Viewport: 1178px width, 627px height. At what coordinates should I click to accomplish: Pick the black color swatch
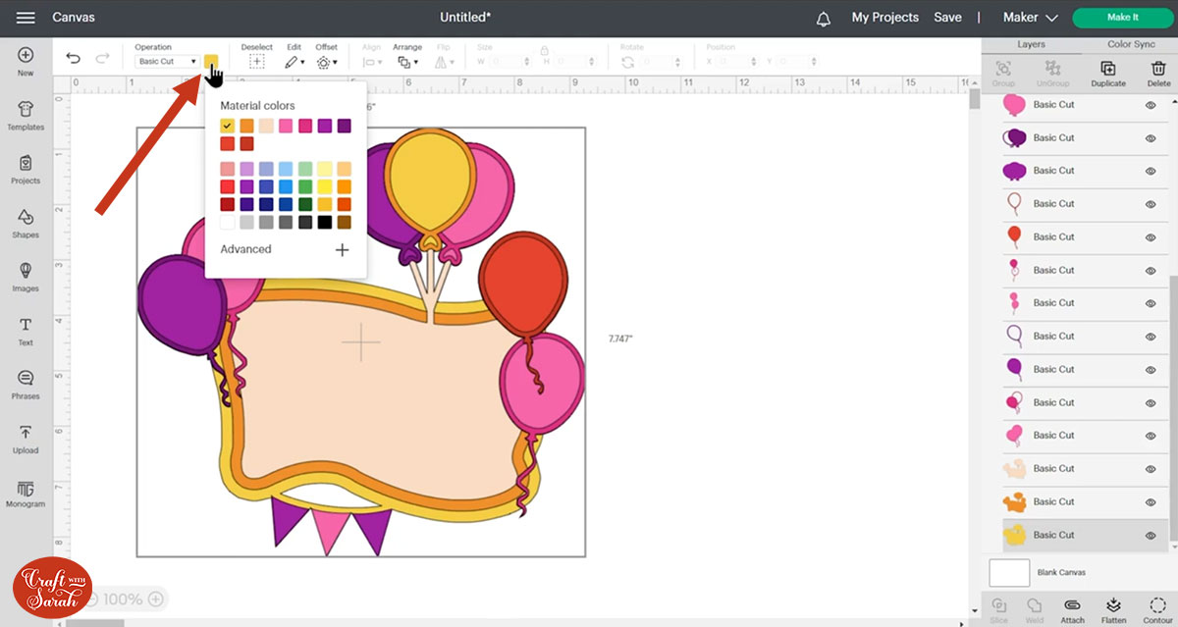point(324,223)
